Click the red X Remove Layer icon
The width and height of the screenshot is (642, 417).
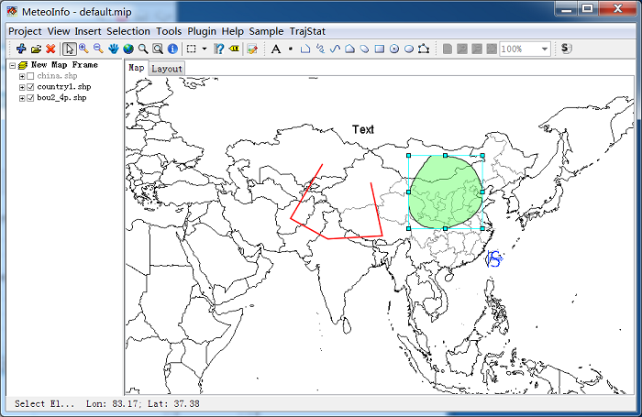(50, 49)
